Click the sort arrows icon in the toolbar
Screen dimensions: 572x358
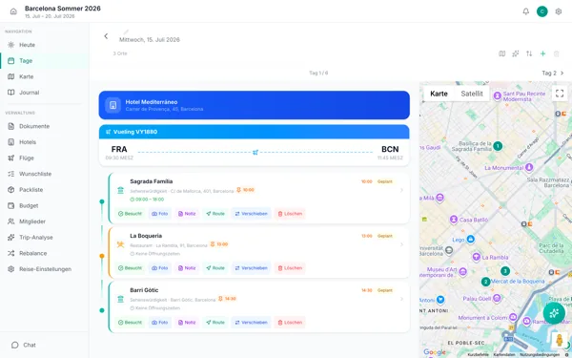(x=529, y=53)
